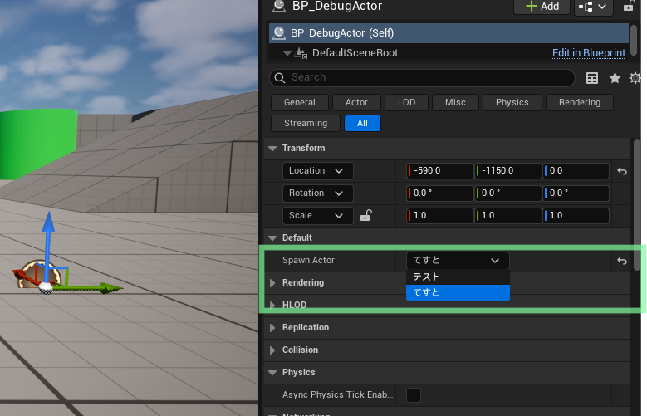The height and width of the screenshot is (416, 647).
Task: Click Rotation X field
Action: pos(440,193)
